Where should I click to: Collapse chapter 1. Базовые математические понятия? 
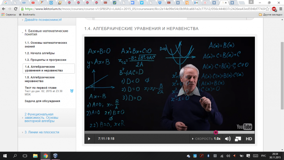[x=47, y=33]
